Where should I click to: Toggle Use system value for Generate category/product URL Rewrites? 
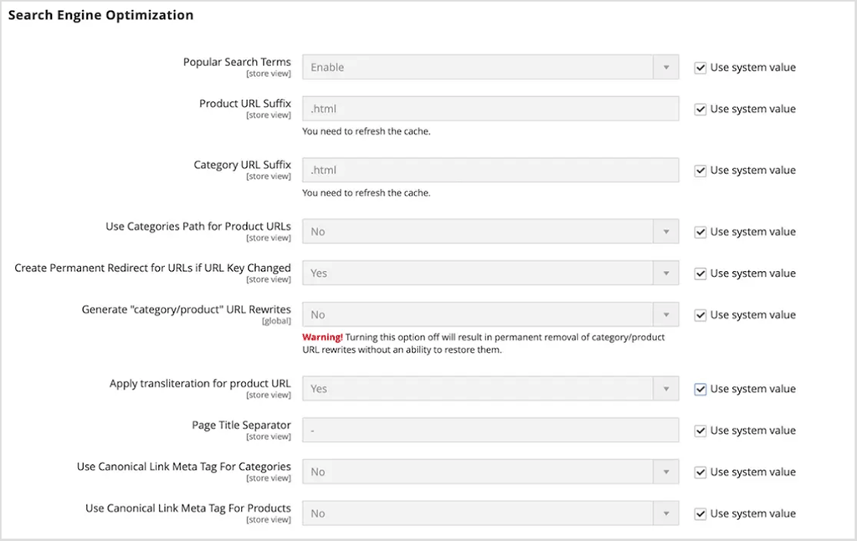click(x=700, y=315)
